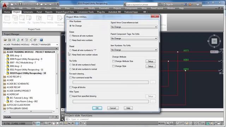
Task: Go to previous project drawing arrow
Action: (x=46, y=4)
